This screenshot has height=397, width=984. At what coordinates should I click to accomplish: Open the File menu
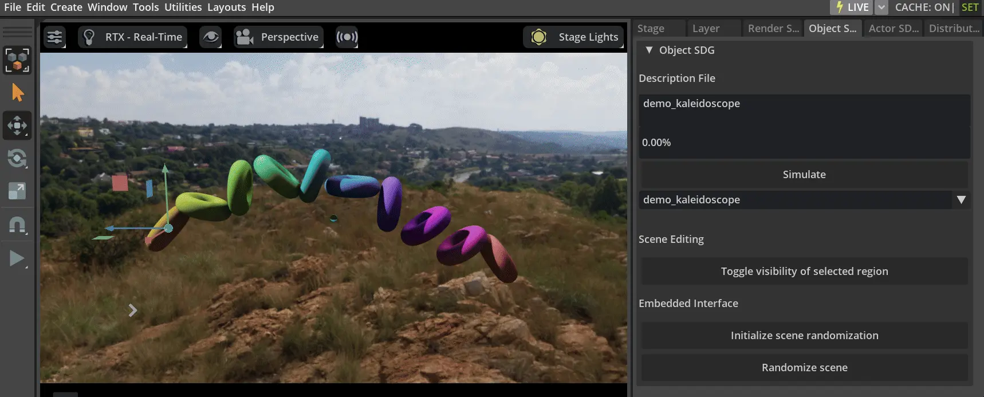pos(12,7)
